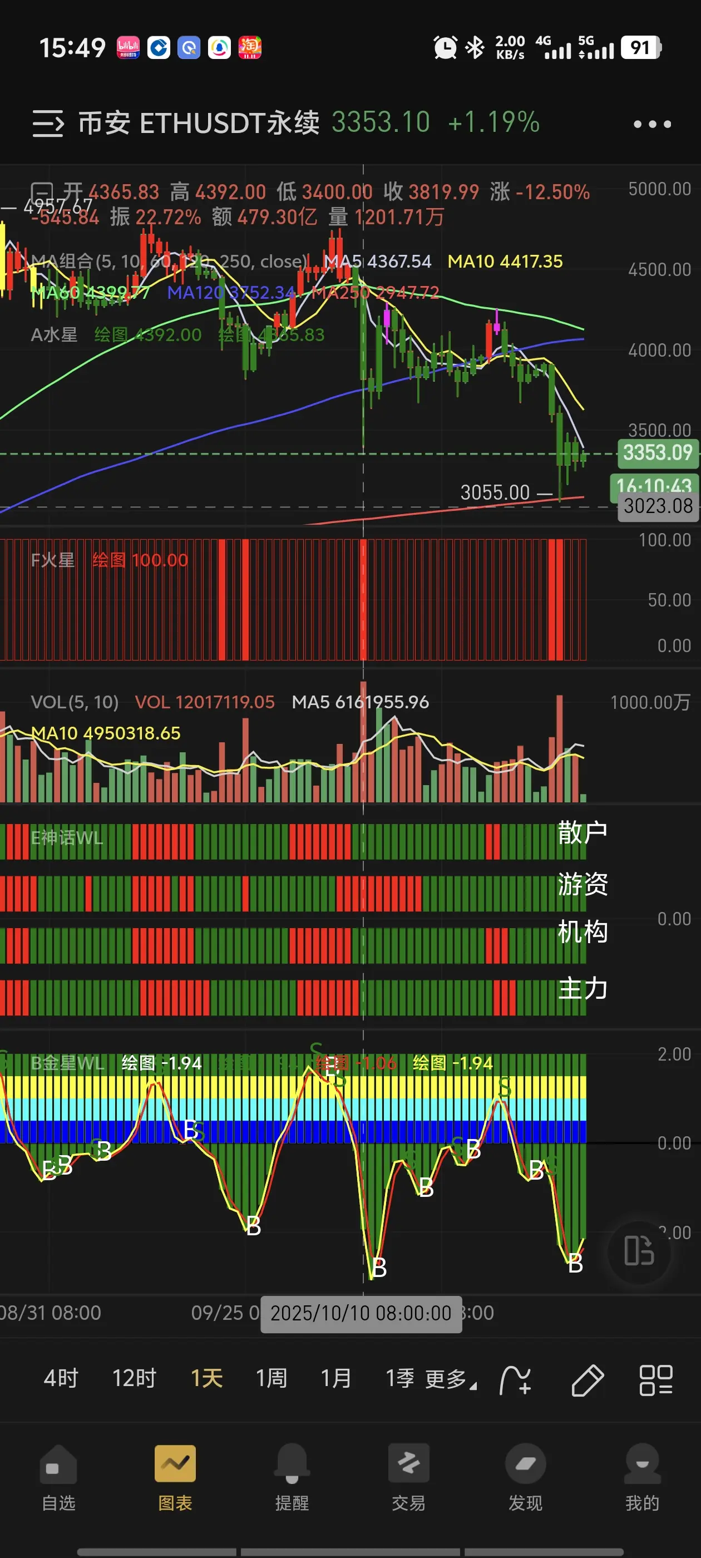Tap the MA5 4367.54 value
This screenshot has width=701, height=1558.
[377, 262]
